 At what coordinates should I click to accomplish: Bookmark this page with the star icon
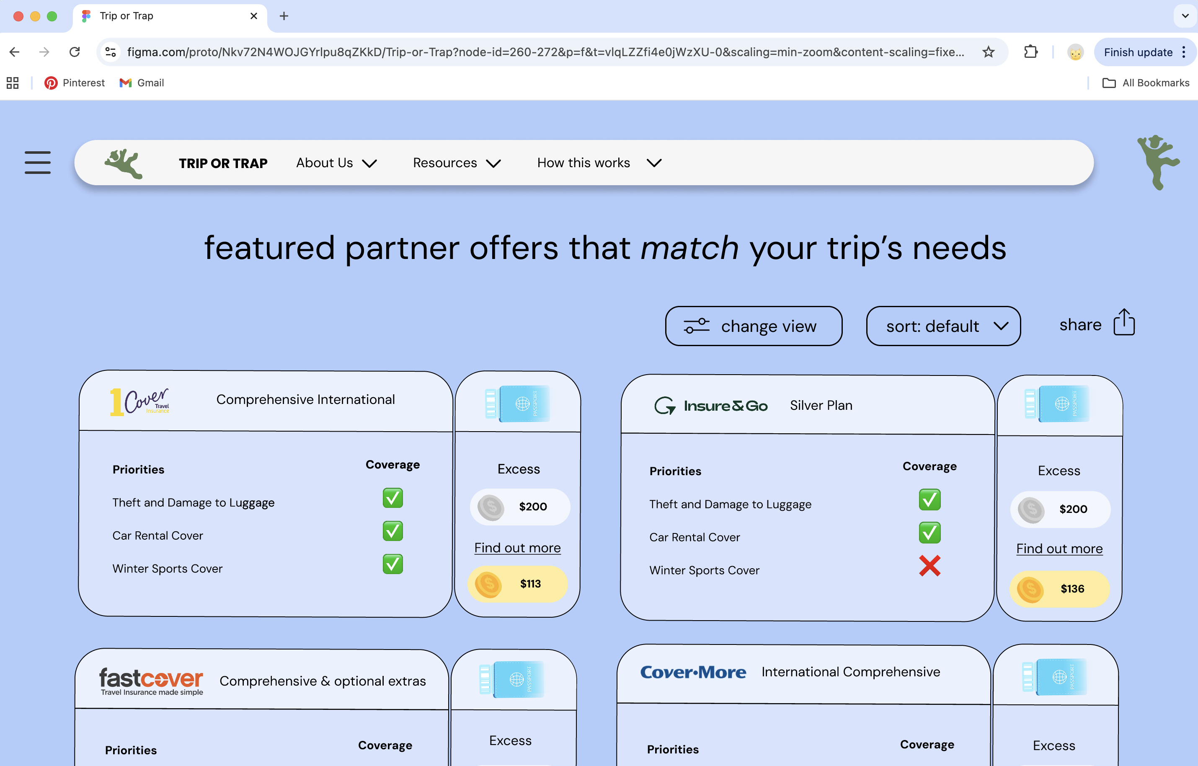point(988,52)
